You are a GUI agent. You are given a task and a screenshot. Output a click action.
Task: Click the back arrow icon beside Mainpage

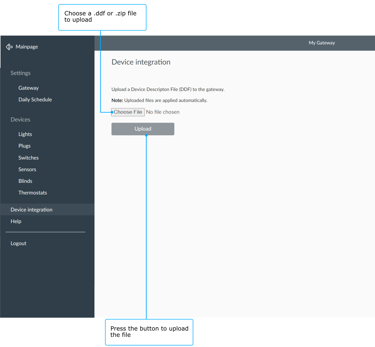pyautogui.click(x=9, y=47)
